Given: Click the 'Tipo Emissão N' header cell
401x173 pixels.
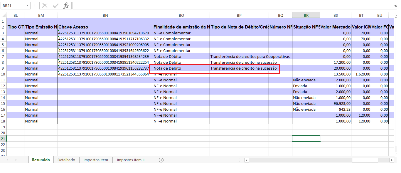Looking at the screenshot, I should [41, 27].
